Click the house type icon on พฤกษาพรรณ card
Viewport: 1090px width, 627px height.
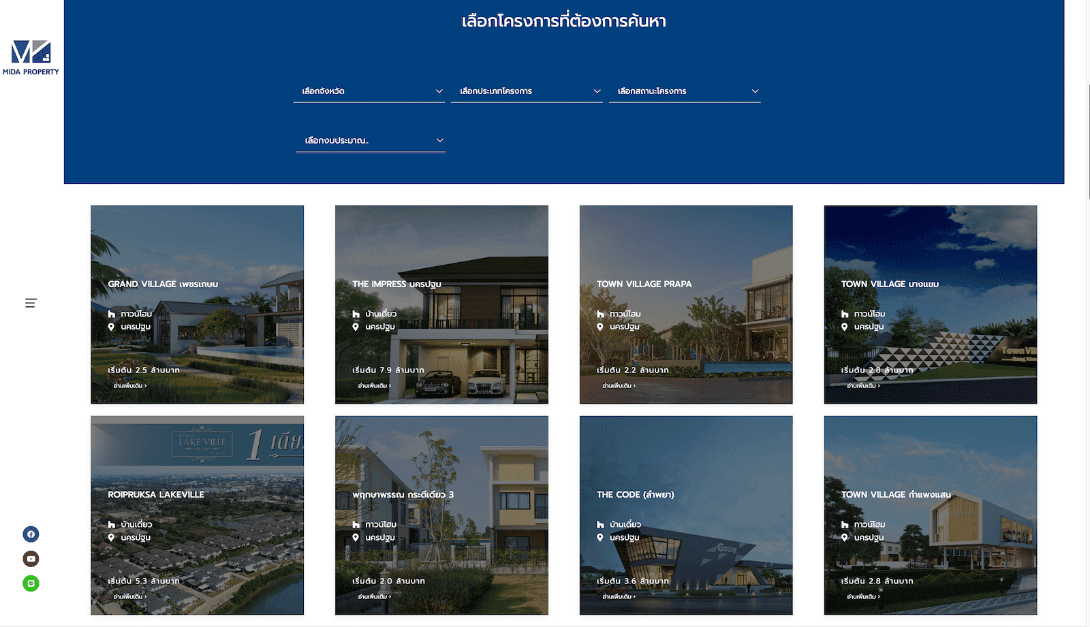356,524
